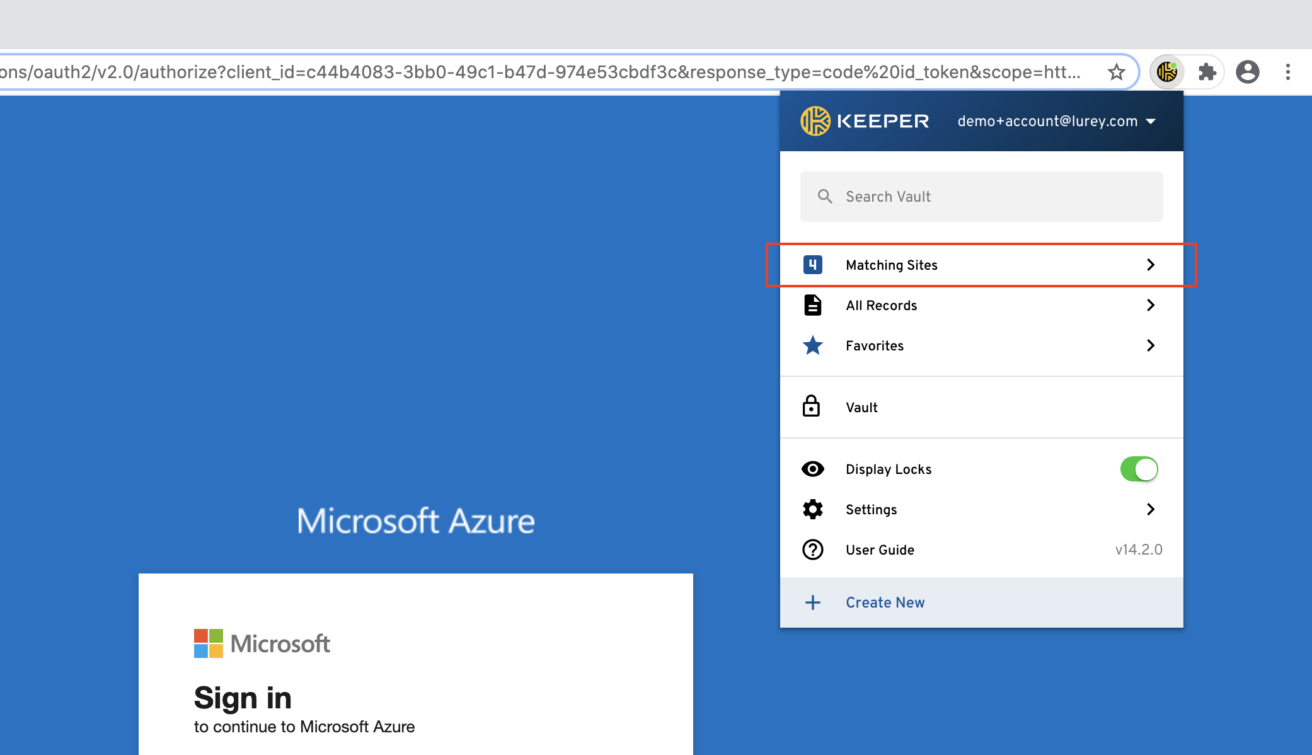1312x755 pixels.
Task: Click the Vault padlock icon
Action: point(812,406)
